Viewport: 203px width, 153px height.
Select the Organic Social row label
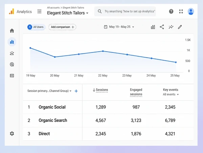coord(52,107)
